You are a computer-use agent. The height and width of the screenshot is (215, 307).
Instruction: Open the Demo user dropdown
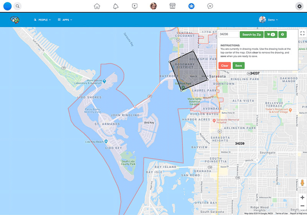268,20
